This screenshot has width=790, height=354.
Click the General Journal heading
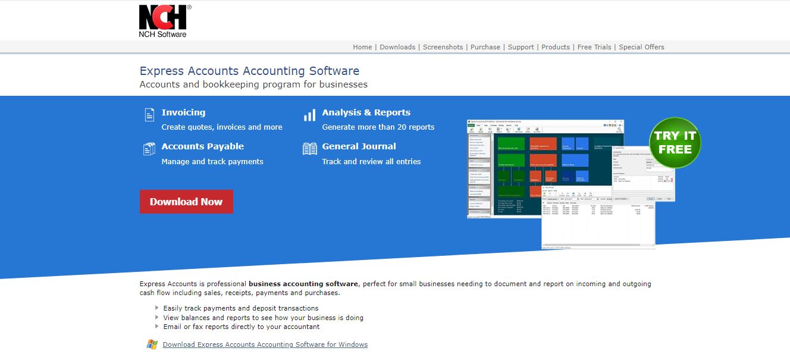pos(359,146)
